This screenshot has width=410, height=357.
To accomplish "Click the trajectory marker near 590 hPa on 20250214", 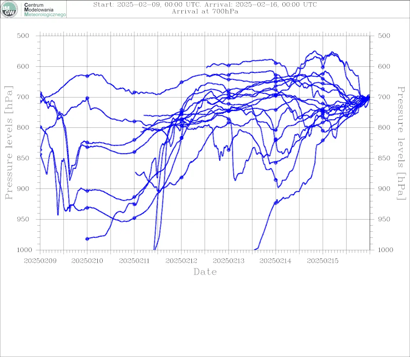I will (x=276, y=63).
